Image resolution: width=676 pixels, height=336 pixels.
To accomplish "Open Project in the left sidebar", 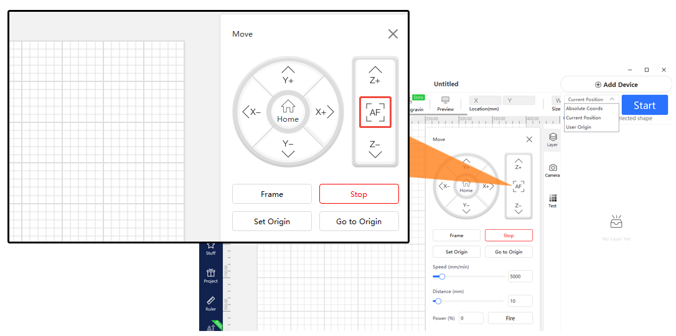I will pos(210,276).
